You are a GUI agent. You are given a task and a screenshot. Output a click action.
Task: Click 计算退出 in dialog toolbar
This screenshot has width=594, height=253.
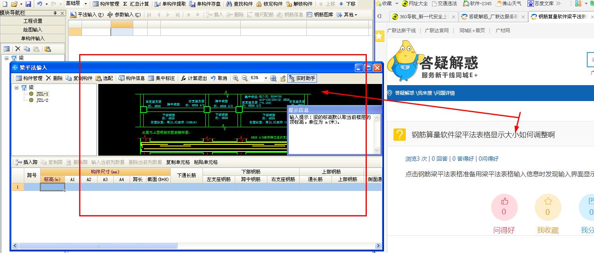(194, 78)
